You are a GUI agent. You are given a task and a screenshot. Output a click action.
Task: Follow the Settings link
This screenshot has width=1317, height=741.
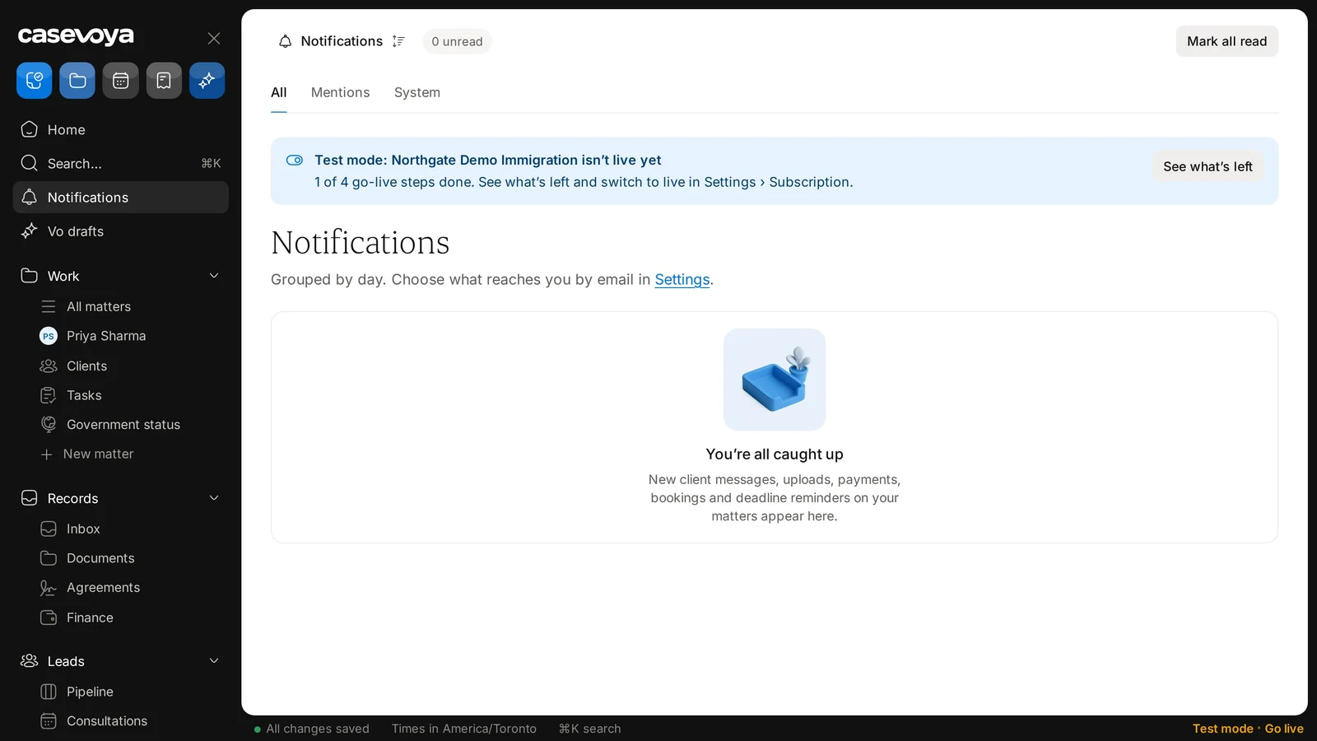pos(682,280)
